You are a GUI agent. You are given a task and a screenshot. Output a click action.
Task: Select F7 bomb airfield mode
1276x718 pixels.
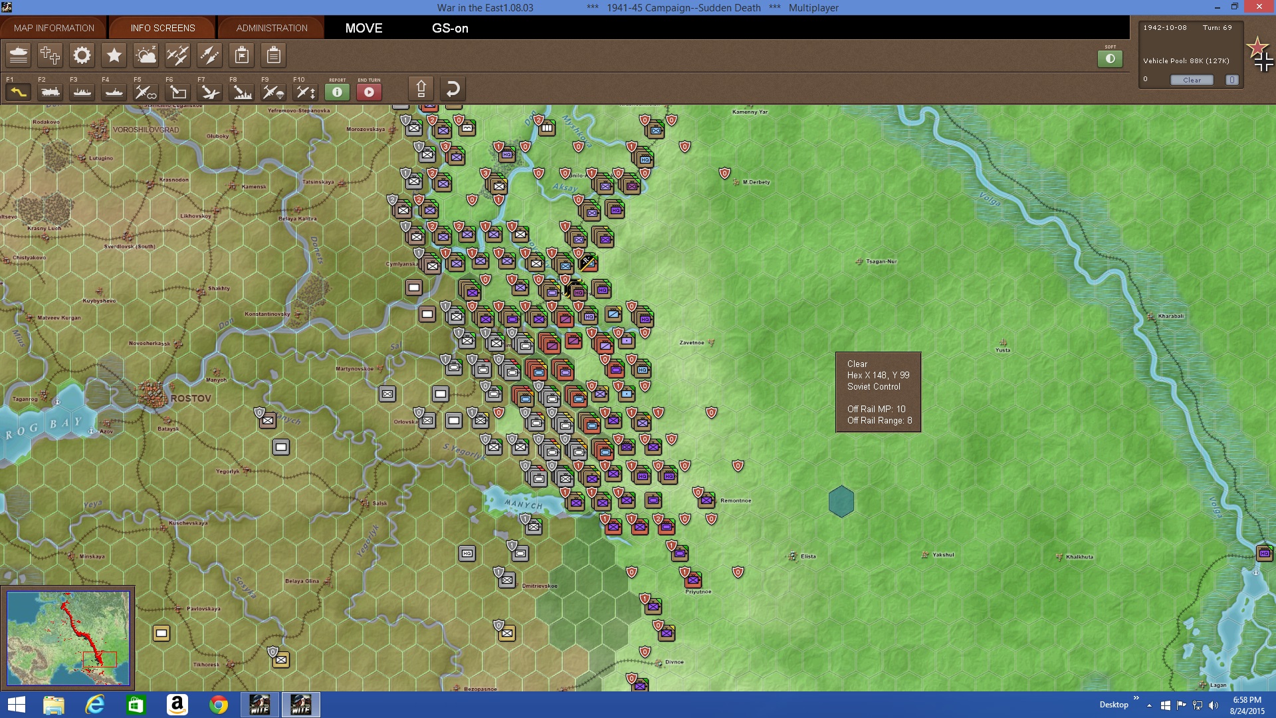(210, 92)
